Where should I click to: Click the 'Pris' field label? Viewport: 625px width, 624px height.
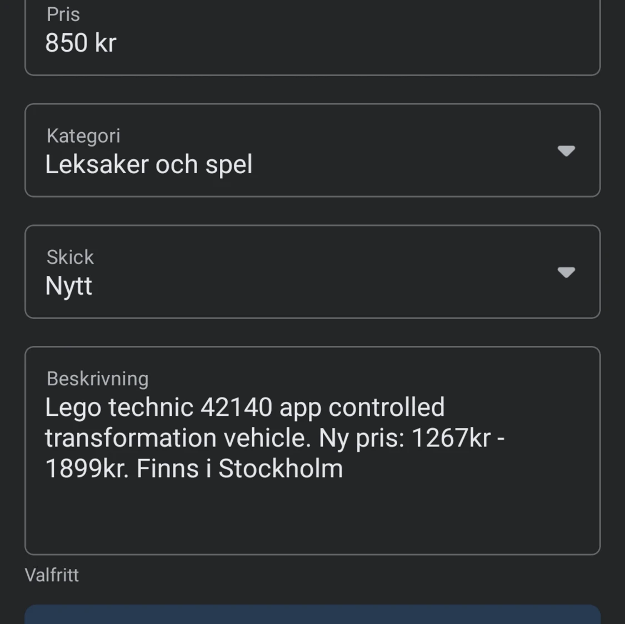point(63,15)
